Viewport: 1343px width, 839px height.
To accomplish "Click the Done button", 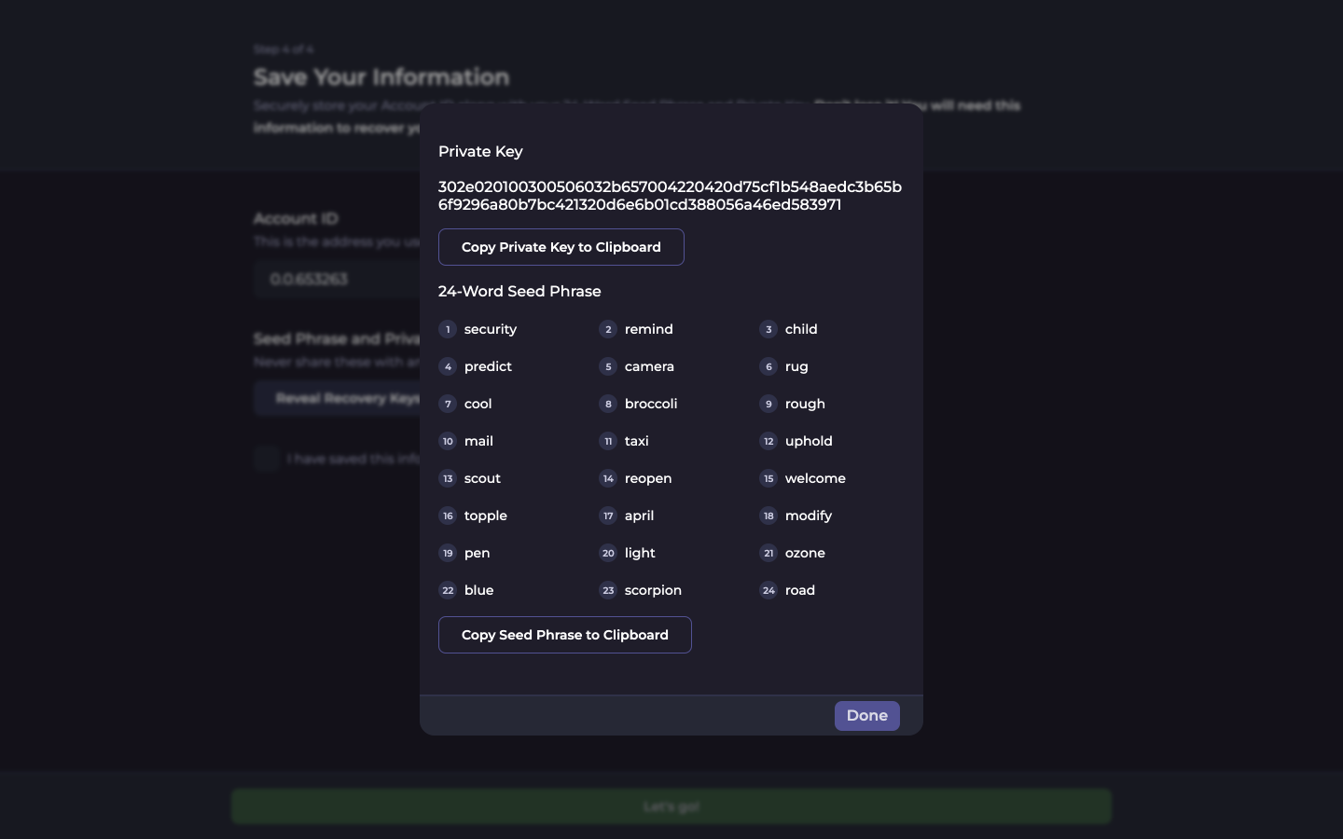I will coord(866,716).
